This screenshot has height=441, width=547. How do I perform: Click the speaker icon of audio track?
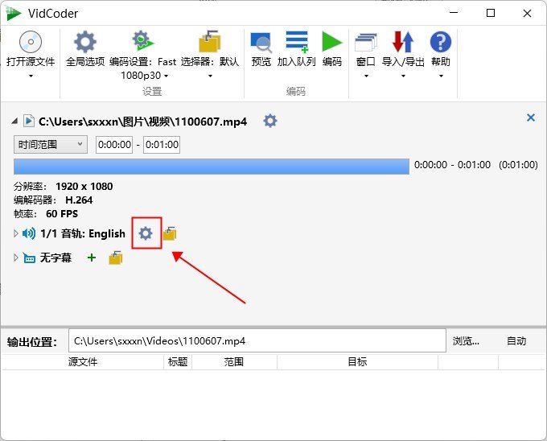pyautogui.click(x=29, y=233)
